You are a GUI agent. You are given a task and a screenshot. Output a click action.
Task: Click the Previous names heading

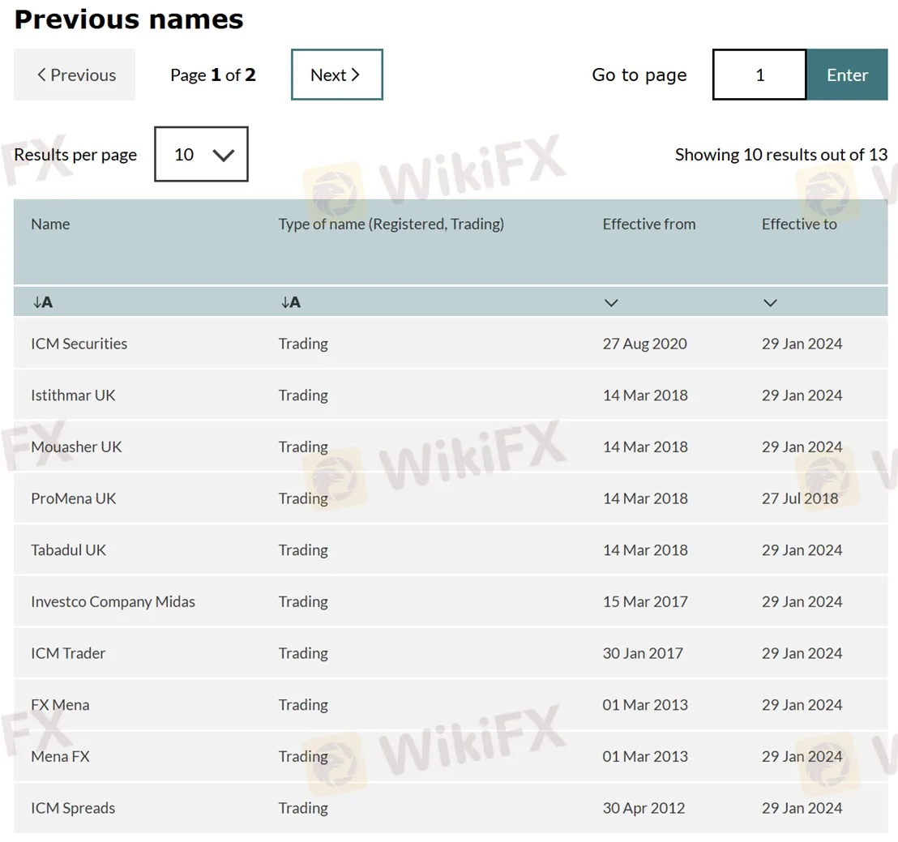tap(129, 19)
